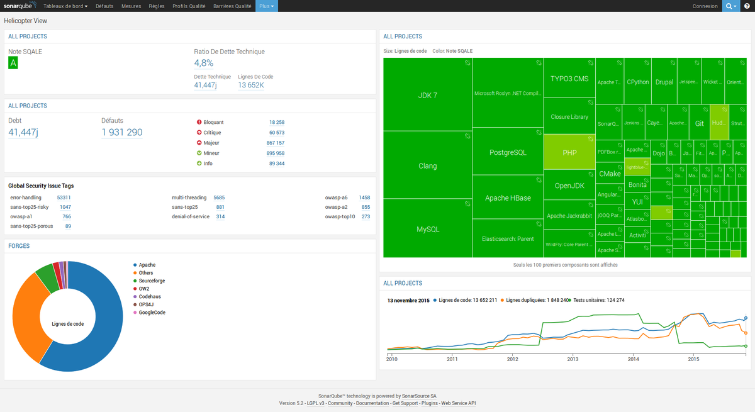Open the error-handling tag count 53311

tap(64, 198)
